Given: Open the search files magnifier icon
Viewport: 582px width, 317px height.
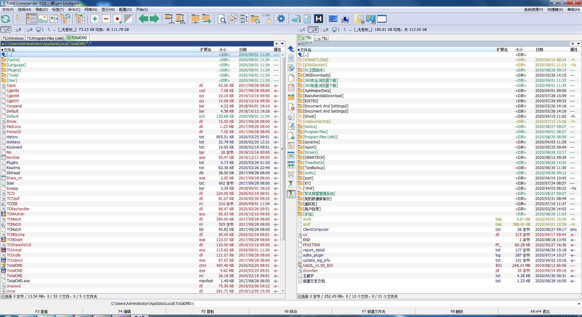Looking at the screenshot, I should click(x=222, y=19).
